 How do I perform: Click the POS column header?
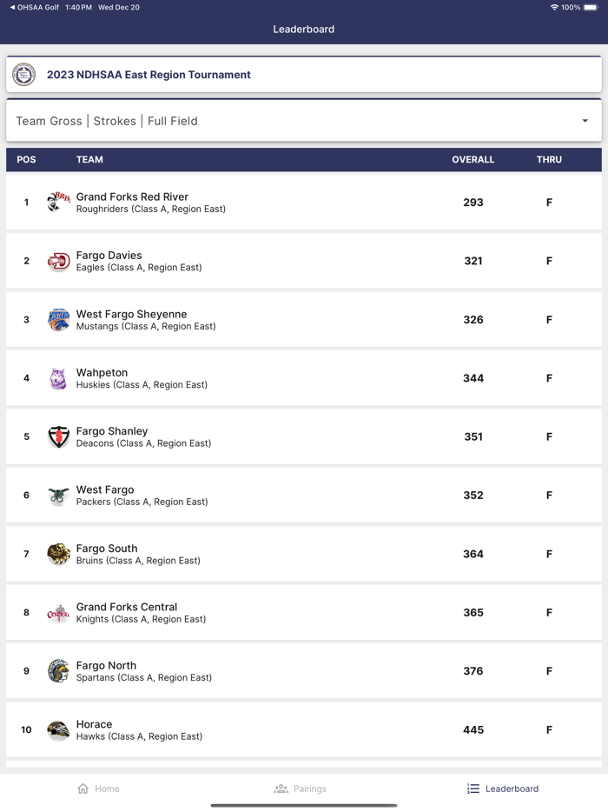point(26,160)
